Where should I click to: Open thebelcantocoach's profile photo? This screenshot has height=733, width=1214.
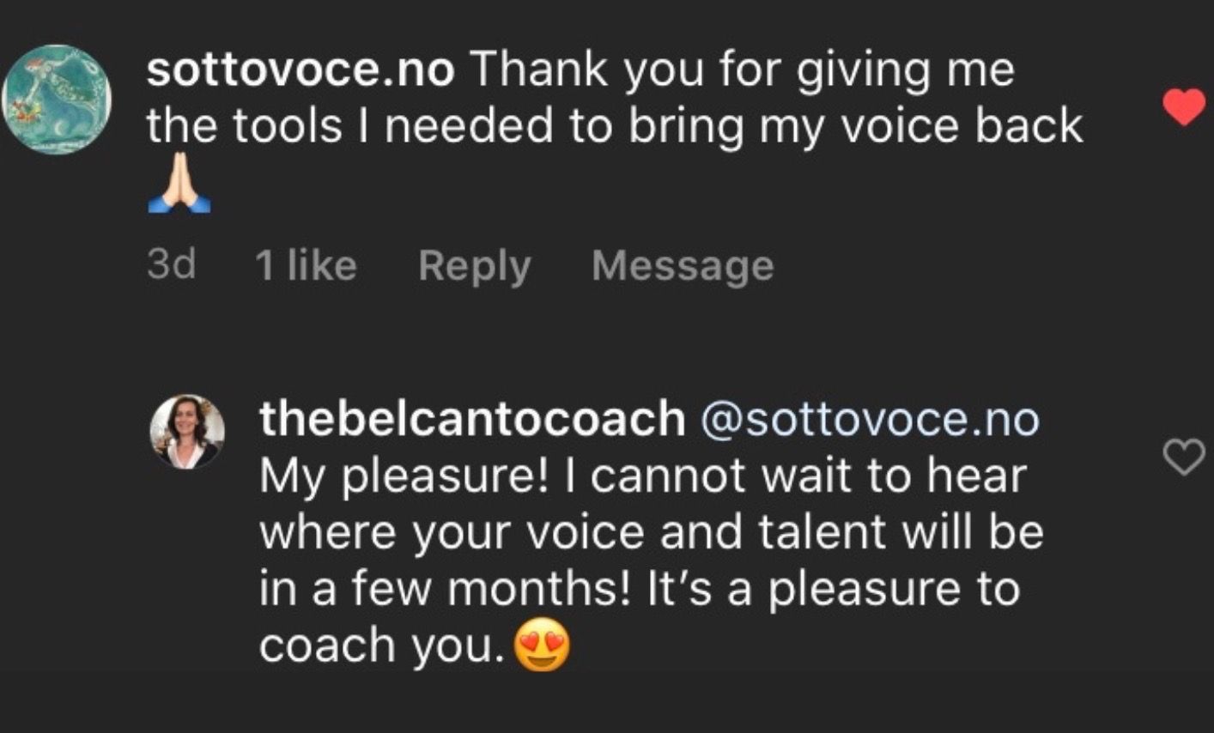click(x=187, y=432)
